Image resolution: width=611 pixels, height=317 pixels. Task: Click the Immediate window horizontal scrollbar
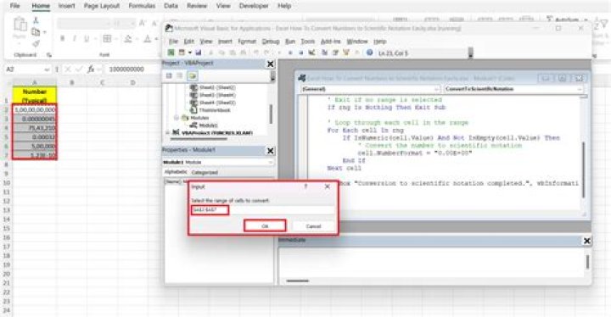click(297, 281)
